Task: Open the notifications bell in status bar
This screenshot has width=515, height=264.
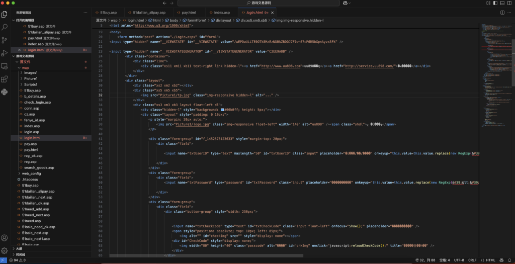Action: [x=510, y=260]
